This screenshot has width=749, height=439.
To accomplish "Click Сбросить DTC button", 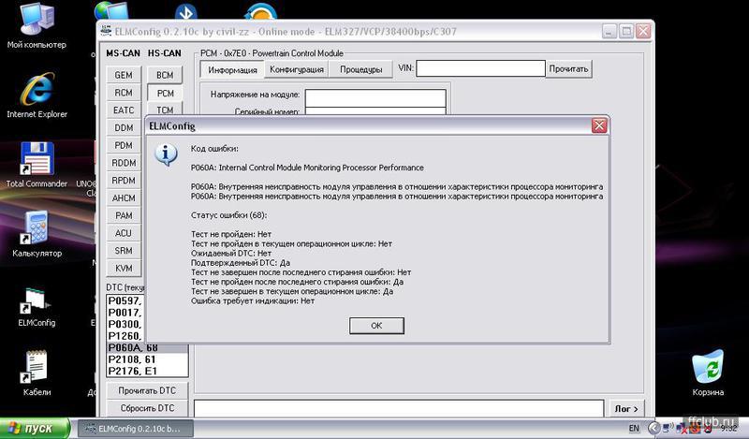I will (147, 408).
